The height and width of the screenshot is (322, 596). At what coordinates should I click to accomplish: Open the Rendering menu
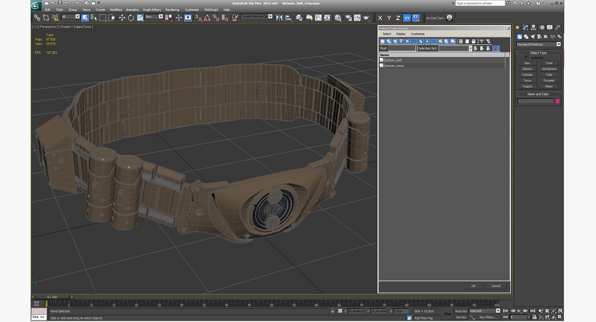coord(172,10)
